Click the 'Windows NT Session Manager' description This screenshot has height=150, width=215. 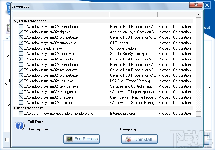(x=134, y=103)
